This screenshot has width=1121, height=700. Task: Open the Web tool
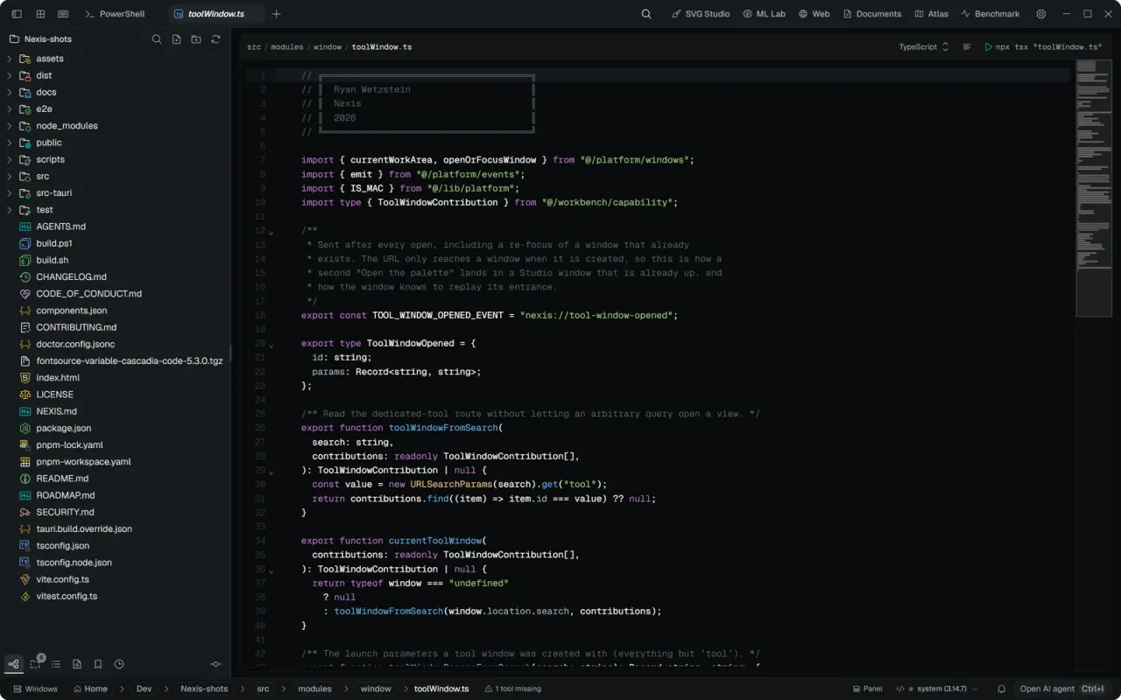point(814,14)
